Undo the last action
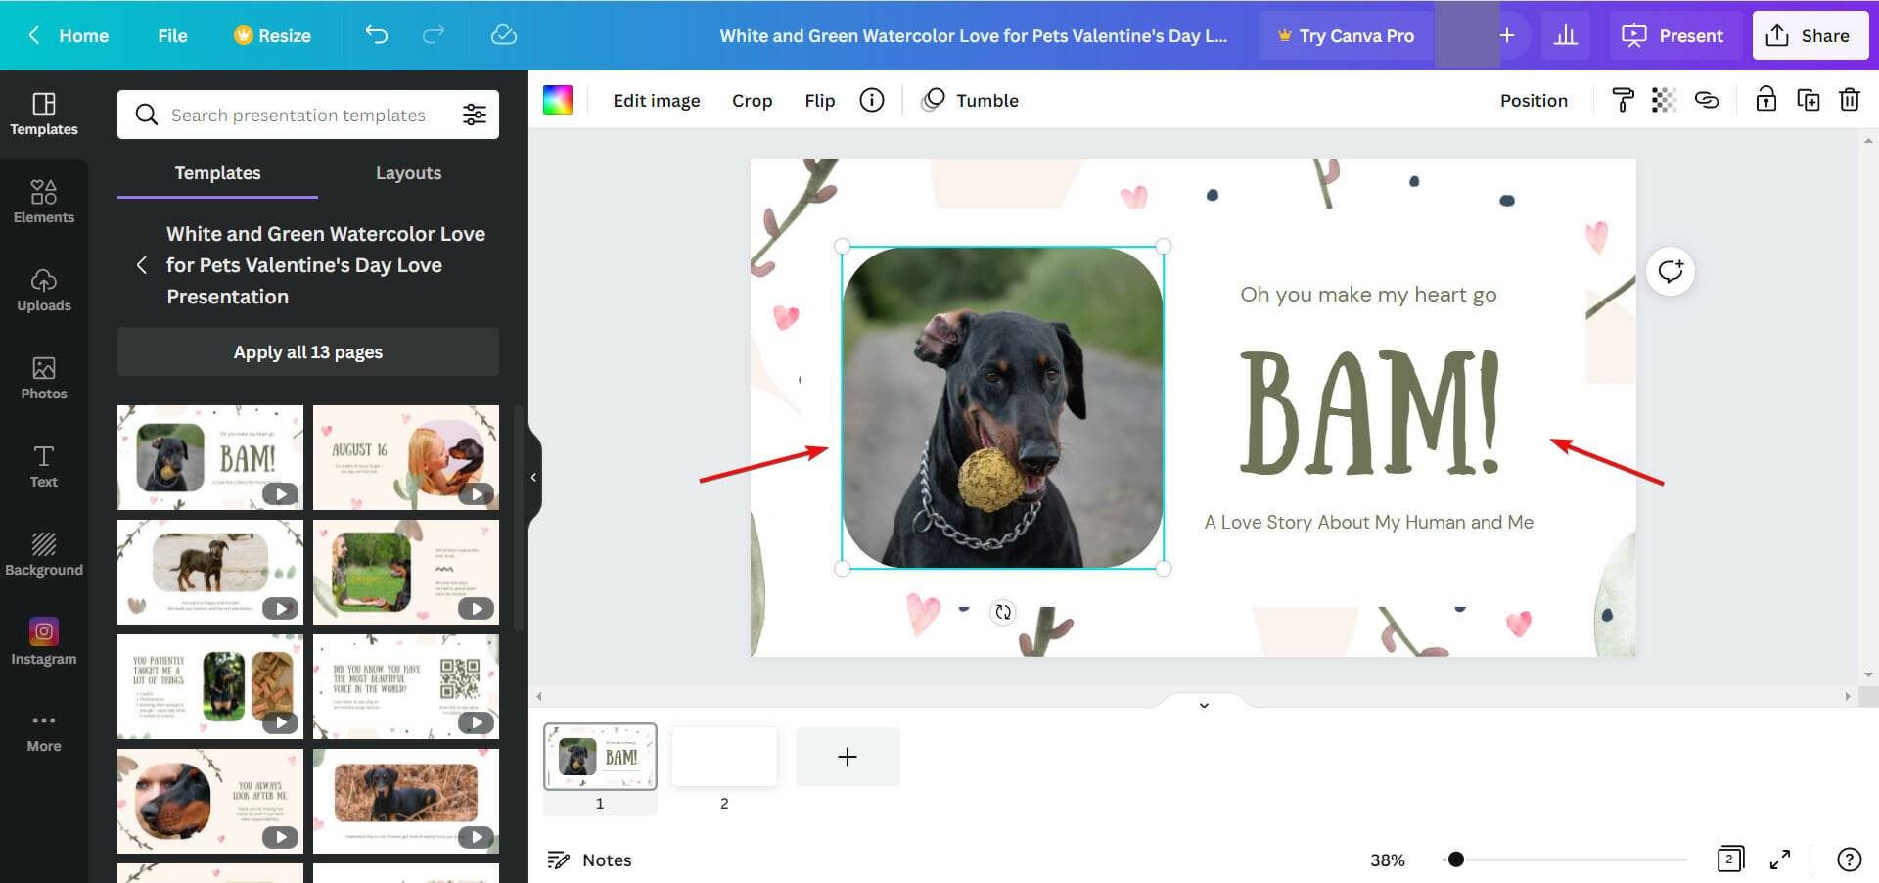The width and height of the screenshot is (1879, 883). [x=377, y=35]
